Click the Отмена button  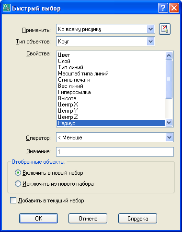[x=88, y=219]
